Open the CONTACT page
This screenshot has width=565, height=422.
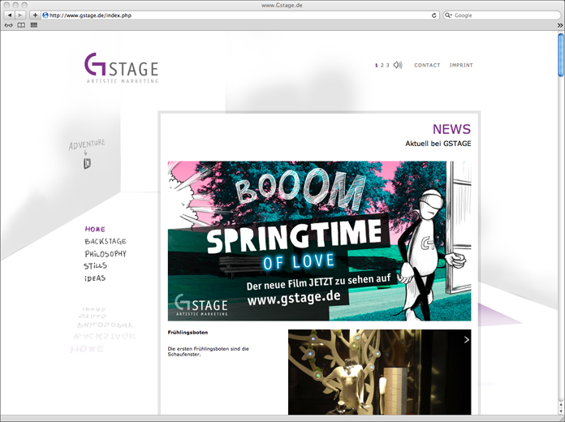click(x=427, y=65)
